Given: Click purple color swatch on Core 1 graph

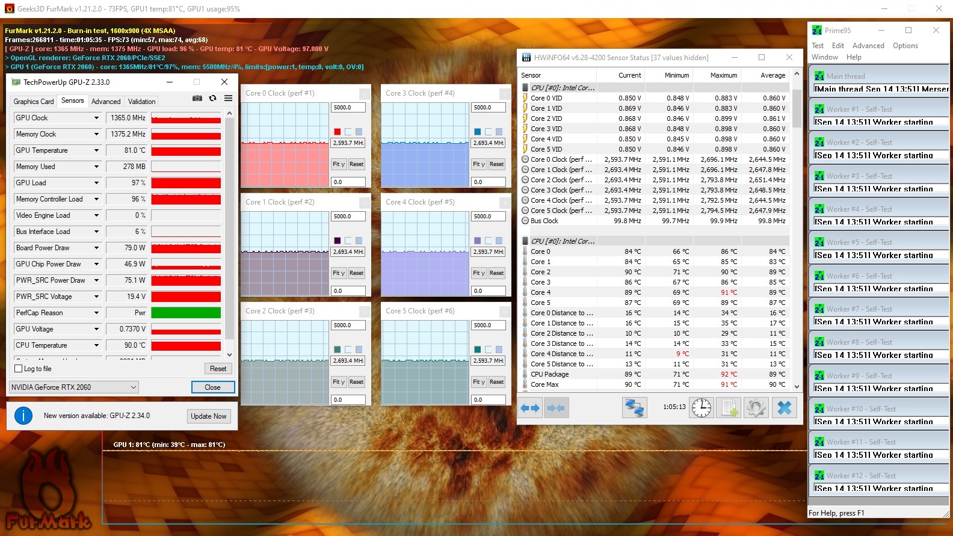Looking at the screenshot, I should 338,241.
